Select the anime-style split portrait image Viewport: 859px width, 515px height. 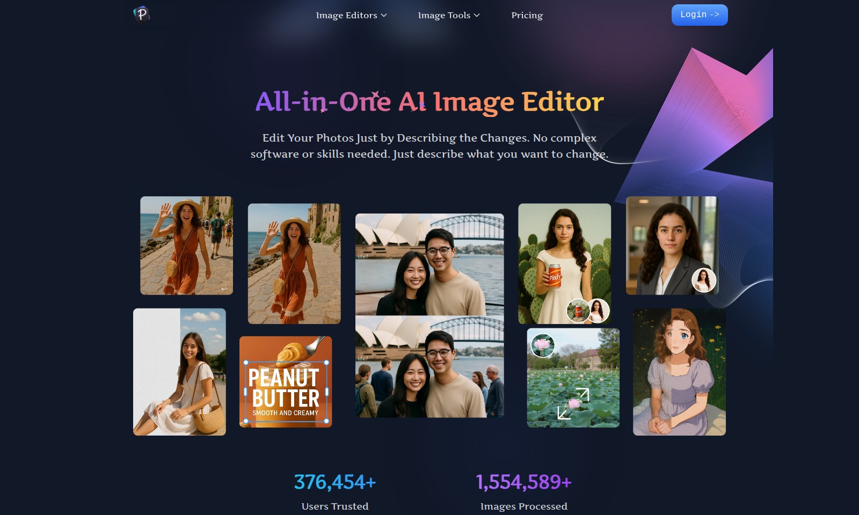(679, 372)
